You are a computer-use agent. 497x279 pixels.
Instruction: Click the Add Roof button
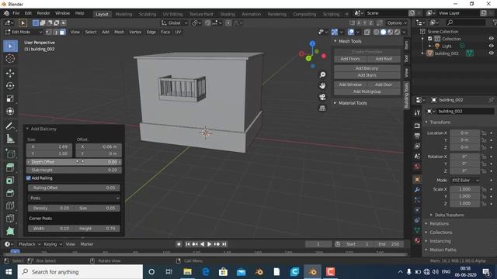coord(384,59)
